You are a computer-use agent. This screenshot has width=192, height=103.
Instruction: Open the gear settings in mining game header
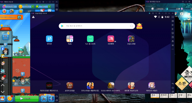coord(49,11)
